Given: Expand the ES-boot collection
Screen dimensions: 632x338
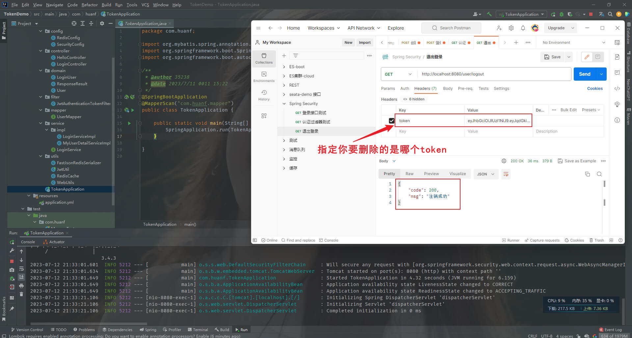Looking at the screenshot, I should [x=284, y=67].
